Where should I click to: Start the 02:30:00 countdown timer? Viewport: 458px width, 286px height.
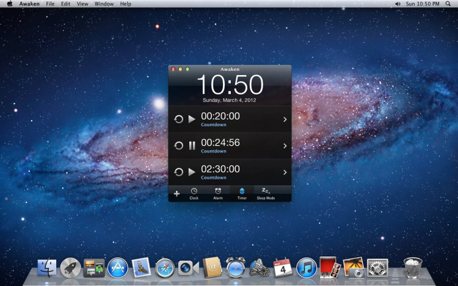192,172
